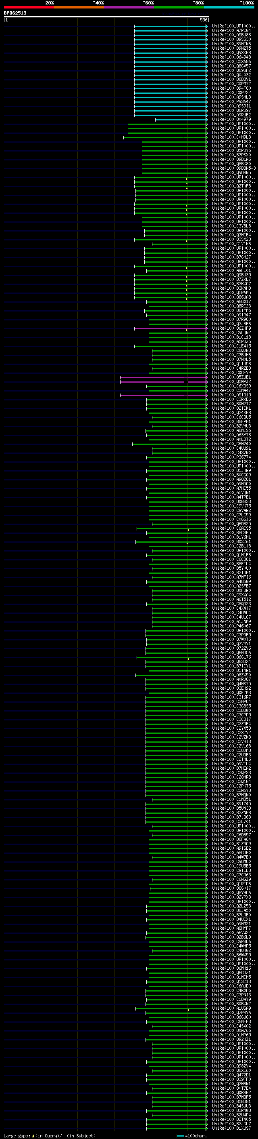The image size is (258, 1139).
Task: Click the query end position 556
Action: (x=203, y=20)
